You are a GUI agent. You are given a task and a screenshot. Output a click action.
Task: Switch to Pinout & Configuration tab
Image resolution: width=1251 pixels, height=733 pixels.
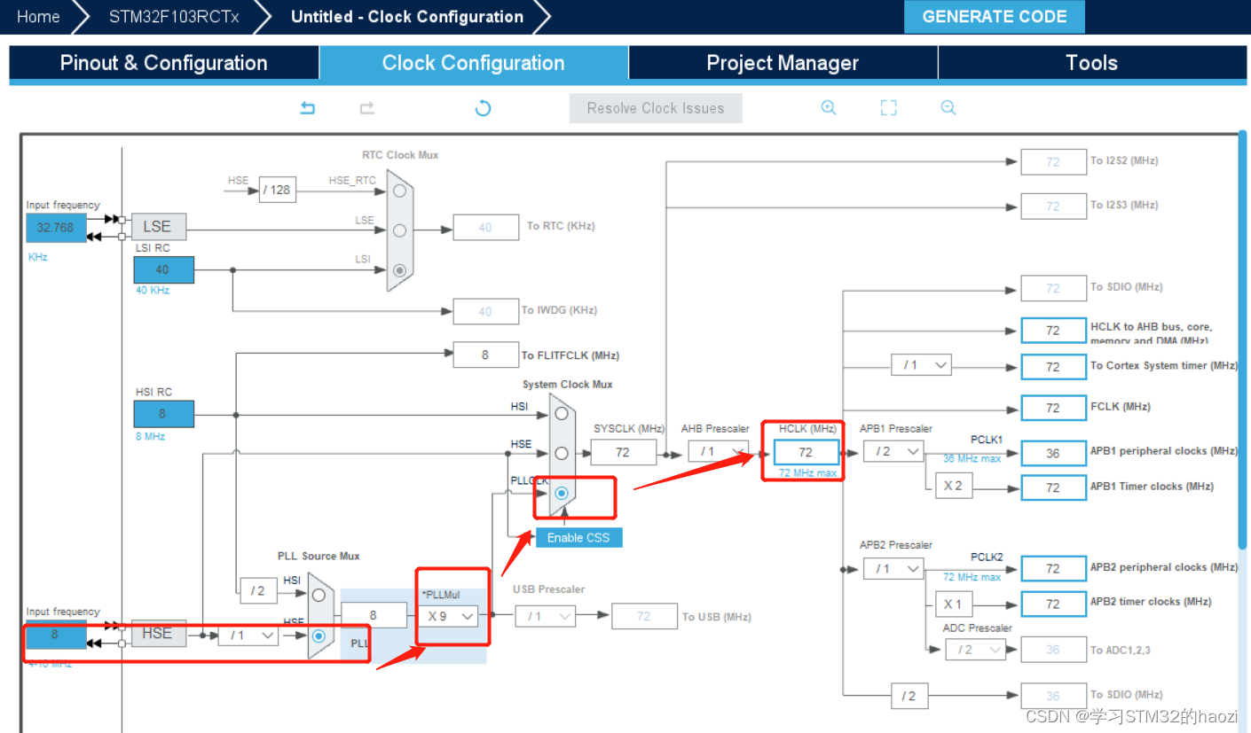tap(163, 63)
